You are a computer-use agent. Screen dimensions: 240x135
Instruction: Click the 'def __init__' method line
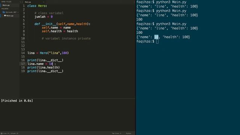pos(63,24)
